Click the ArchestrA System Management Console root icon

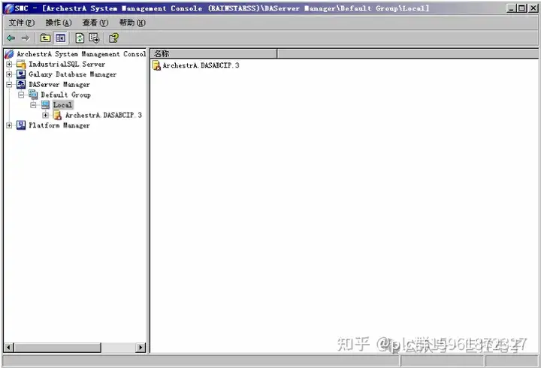coord(9,54)
